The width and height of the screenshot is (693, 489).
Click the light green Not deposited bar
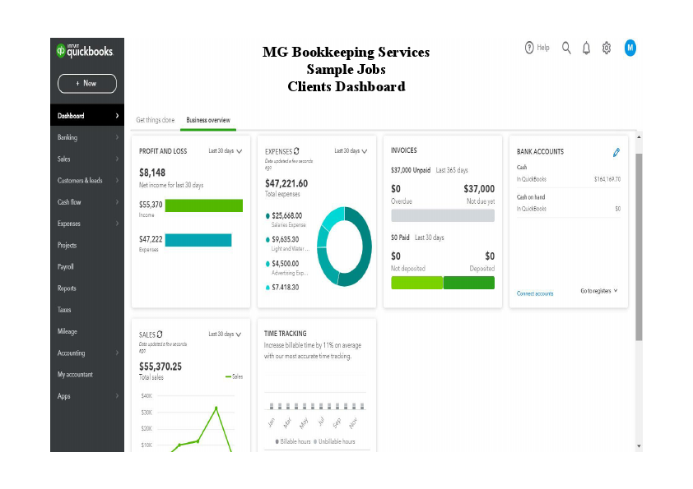click(x=416, y=283)
